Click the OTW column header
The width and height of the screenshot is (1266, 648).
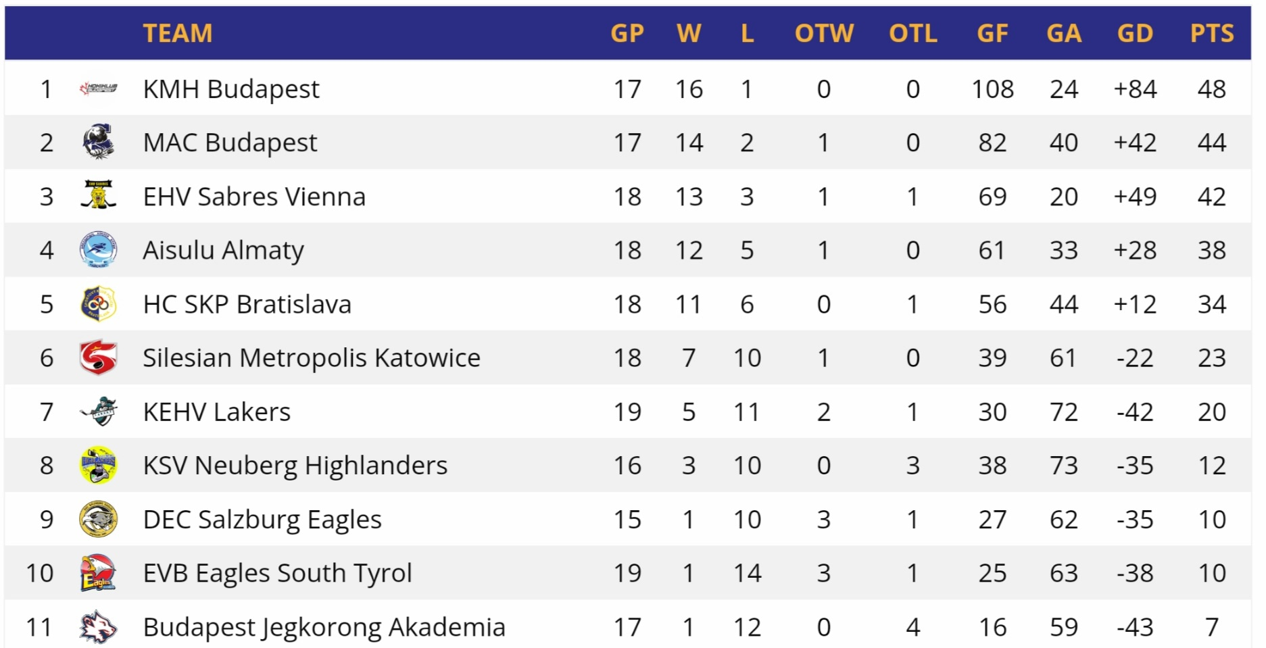click(824, 33)
